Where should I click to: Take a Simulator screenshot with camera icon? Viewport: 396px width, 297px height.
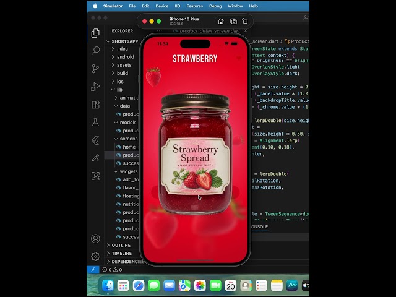pyautogui.click(x=233, y=22)
